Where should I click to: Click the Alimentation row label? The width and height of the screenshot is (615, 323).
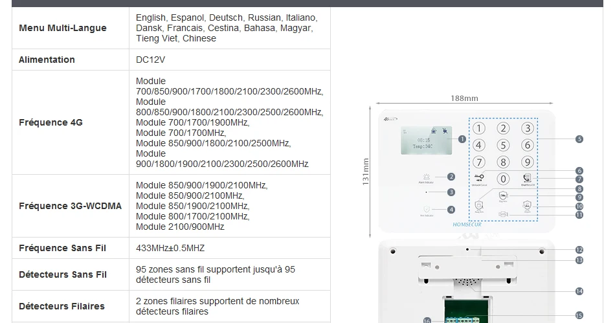[x=47, y=60]
